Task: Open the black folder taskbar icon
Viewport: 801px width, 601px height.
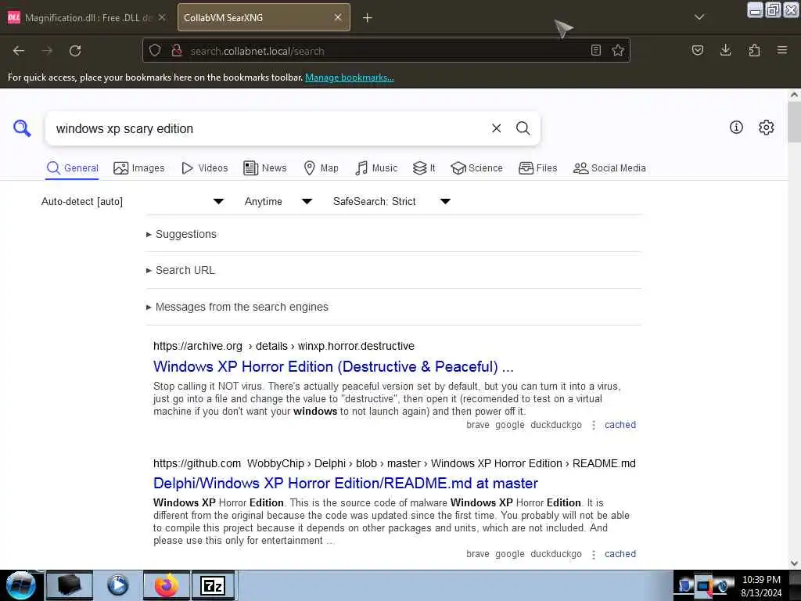Action: [70, 585]
